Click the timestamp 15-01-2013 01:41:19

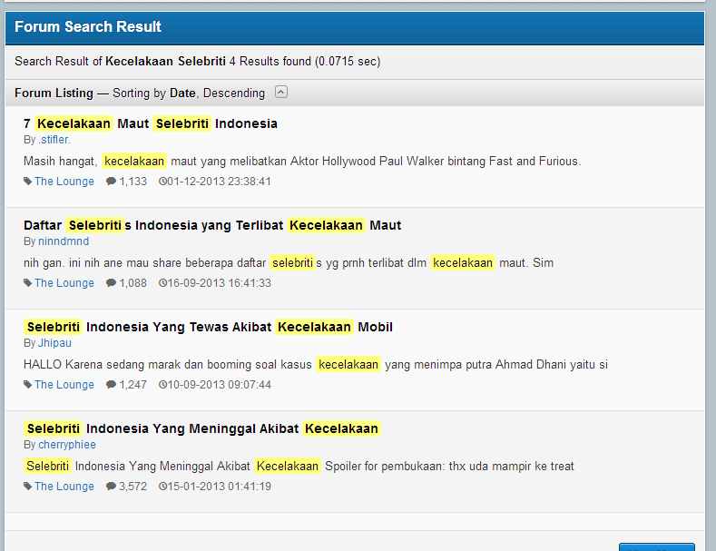coord(220,487)
